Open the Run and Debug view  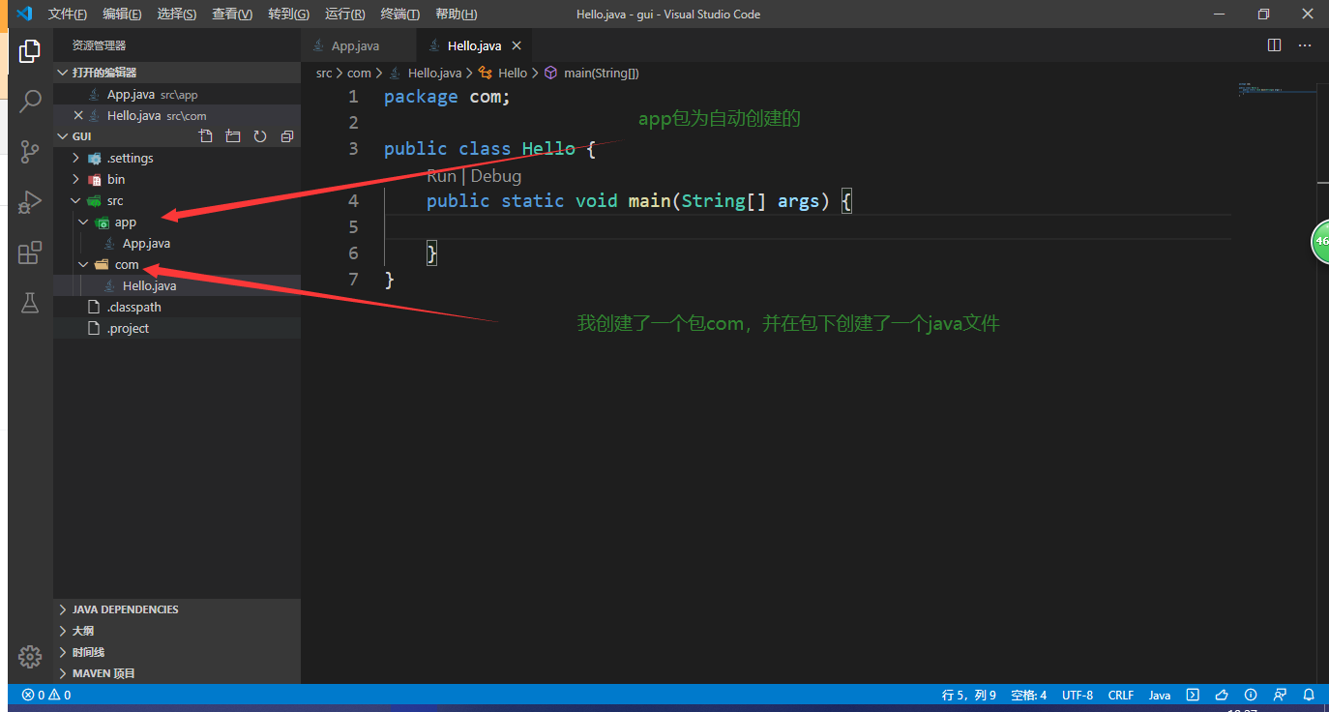(29, 202)
